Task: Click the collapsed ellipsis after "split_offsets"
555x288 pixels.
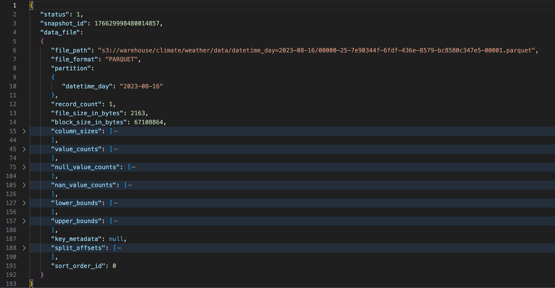Action: (119, 248)
